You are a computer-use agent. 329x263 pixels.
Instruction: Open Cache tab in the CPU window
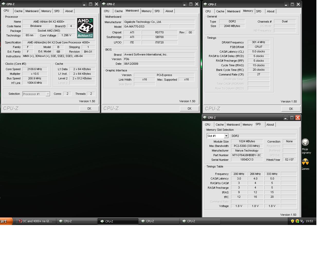coord(19,11)
